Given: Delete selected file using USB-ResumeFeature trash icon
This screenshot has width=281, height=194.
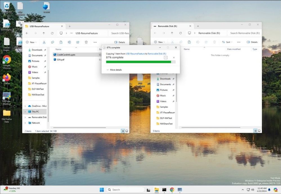Looking at the screenshot, I should (x=86, y=42).
